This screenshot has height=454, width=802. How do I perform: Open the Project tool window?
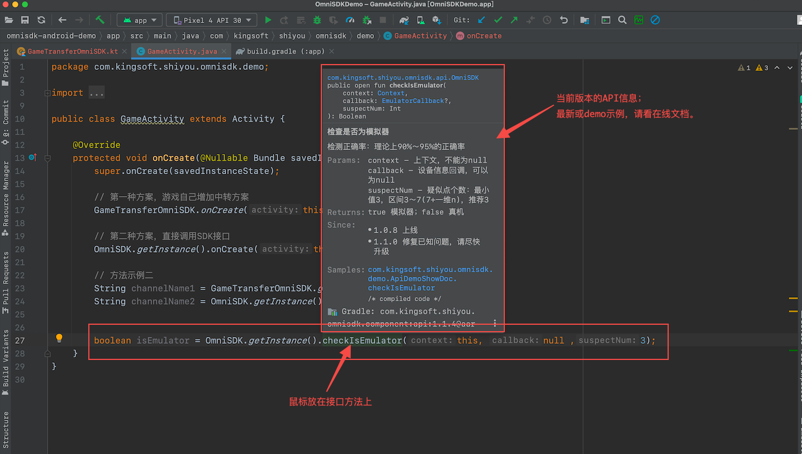6,67
